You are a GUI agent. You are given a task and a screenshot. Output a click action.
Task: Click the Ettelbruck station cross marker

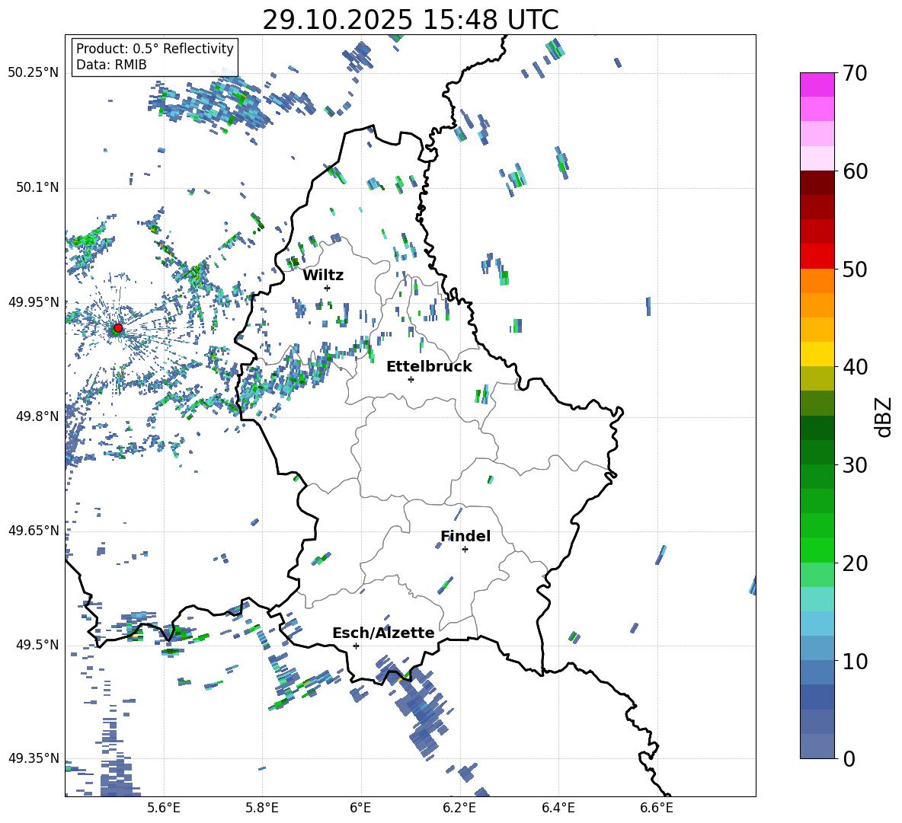click(x=411, y=379)
